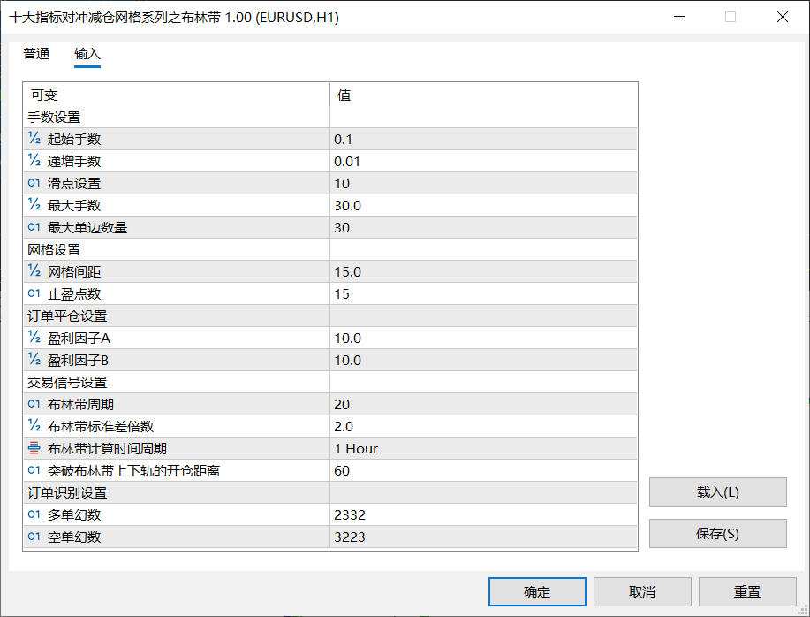Click the double-type icon beside 起始手数
Screen dimensions: 810x617
34,139
